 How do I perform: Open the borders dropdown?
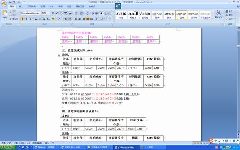point(110,19)
